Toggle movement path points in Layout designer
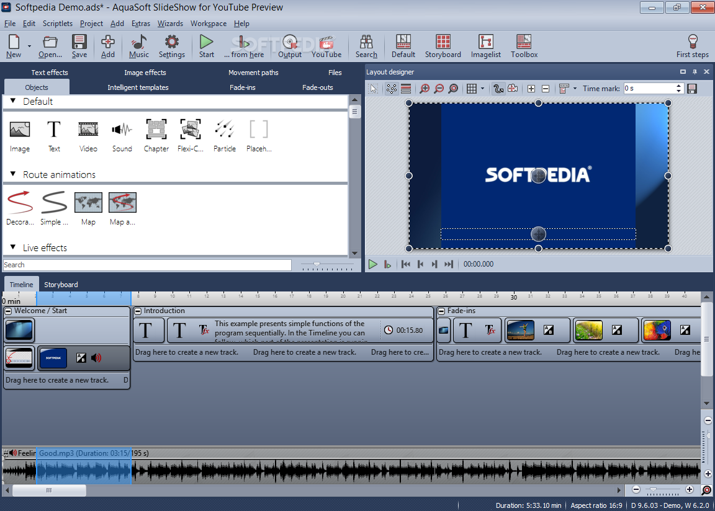Image resolution: width=715 pixels, height=511 pixels. pyautogui.click(x=391, y=89)
